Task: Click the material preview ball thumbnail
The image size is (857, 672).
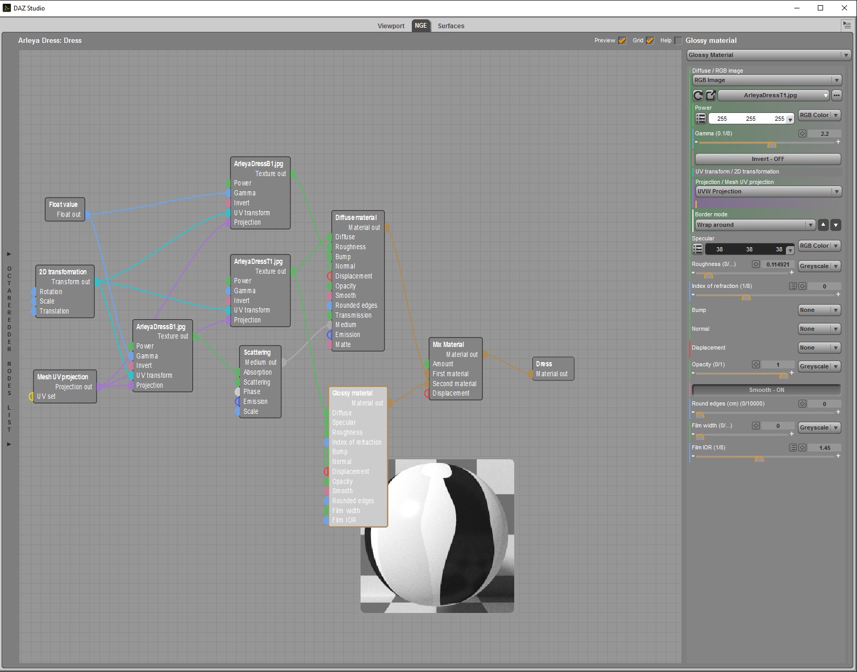Action: coord(437,536)
